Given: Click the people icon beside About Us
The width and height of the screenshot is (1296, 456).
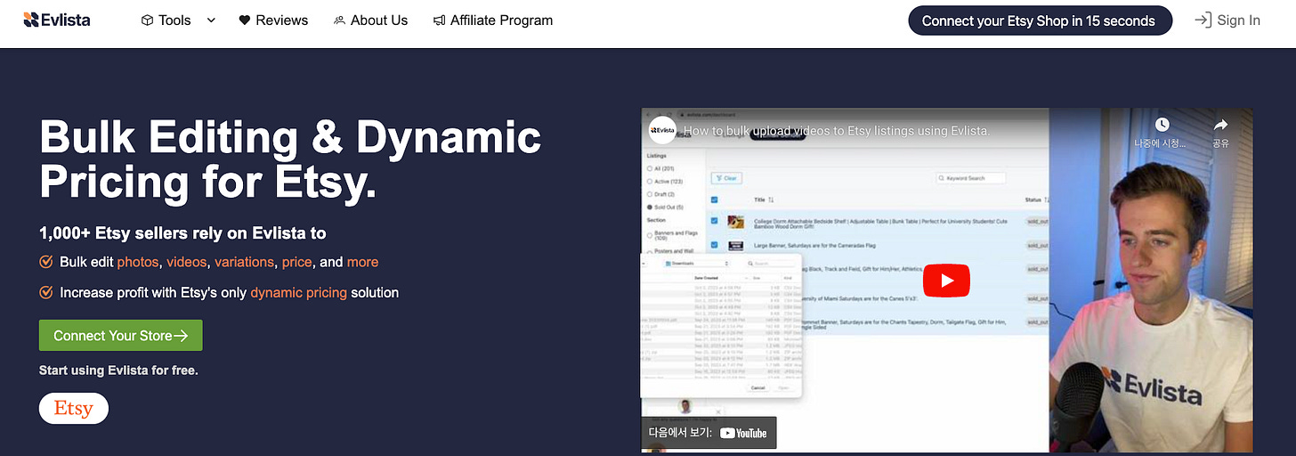Looking at the screenshot, I should coord(339,20).
